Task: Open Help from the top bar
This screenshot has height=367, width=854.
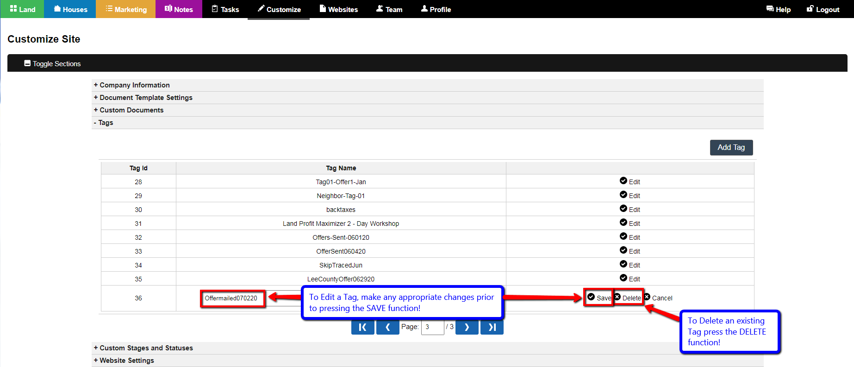Action: [778, 9]
